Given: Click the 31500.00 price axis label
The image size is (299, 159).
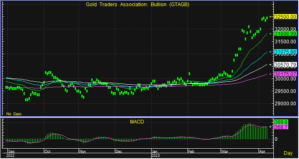Looking at the screenshot, I should tap(285, 42).
